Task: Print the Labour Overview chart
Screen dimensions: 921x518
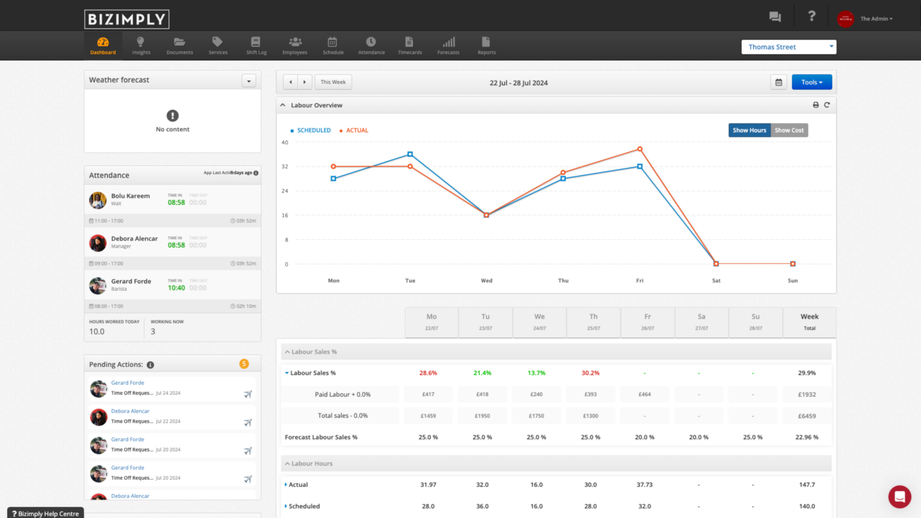Action: [815, 104]
